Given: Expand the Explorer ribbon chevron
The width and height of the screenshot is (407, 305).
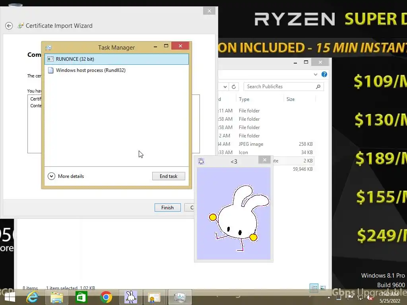Looking at the screenshot, I should pyautogui.click(x=315, y=74).
